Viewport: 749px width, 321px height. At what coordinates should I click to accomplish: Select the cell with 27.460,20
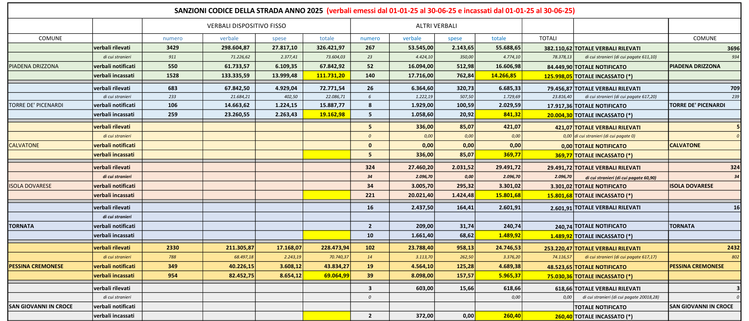pos(412,167)
